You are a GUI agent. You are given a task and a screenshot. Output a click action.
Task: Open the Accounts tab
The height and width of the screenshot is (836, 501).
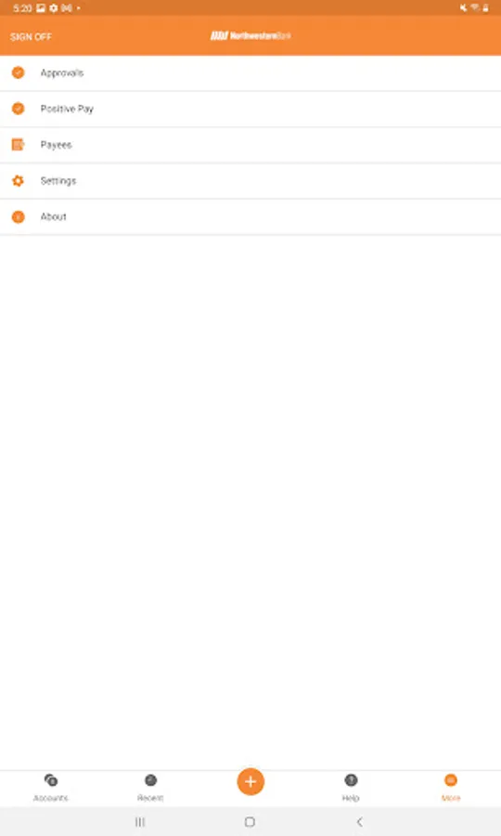[x=51, y=788]
